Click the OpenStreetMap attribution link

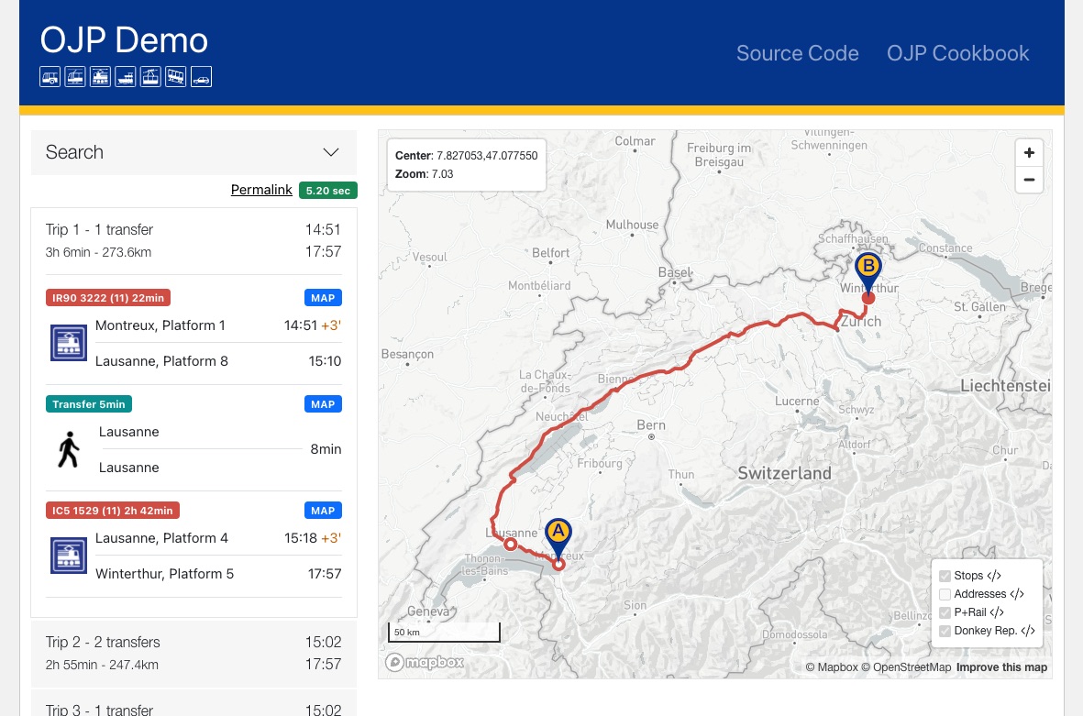tap(905, 667)
